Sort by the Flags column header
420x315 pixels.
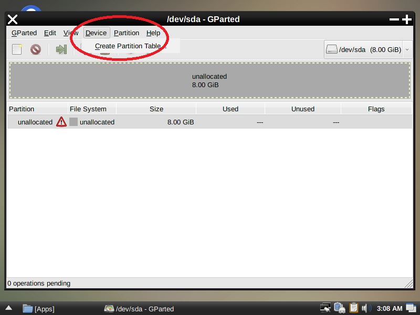click(x=376, y=109)
